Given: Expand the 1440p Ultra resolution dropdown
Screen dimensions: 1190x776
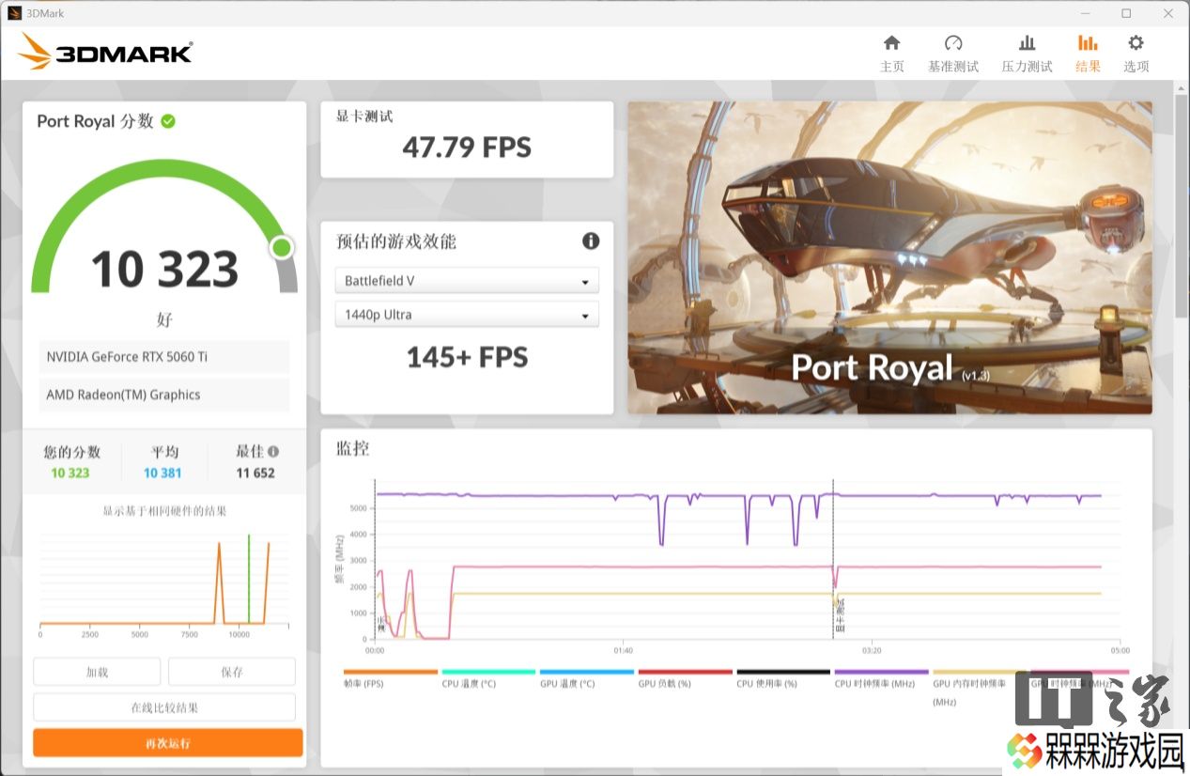Looking at the screenshot, I should pos(467,315).
